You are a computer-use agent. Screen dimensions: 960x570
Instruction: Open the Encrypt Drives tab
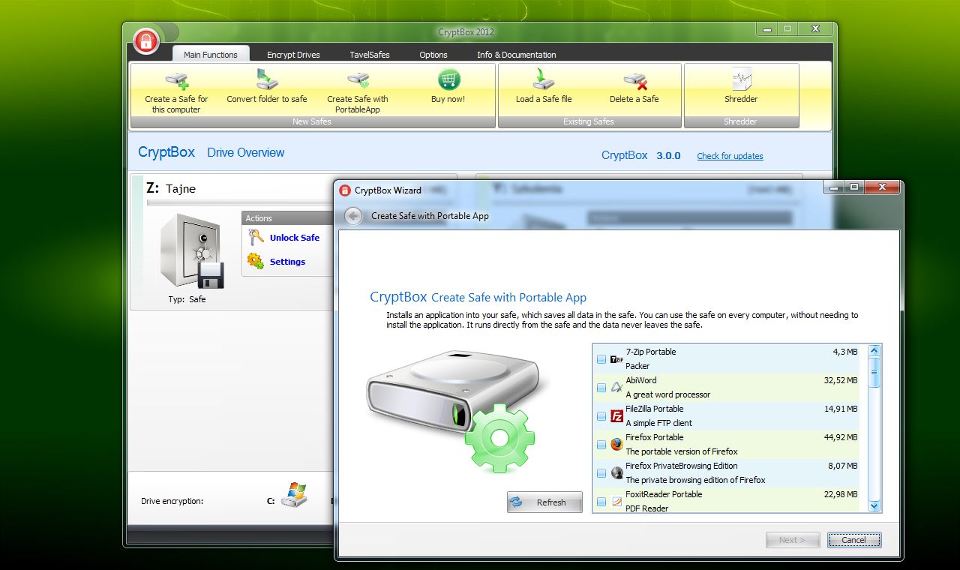293,55
